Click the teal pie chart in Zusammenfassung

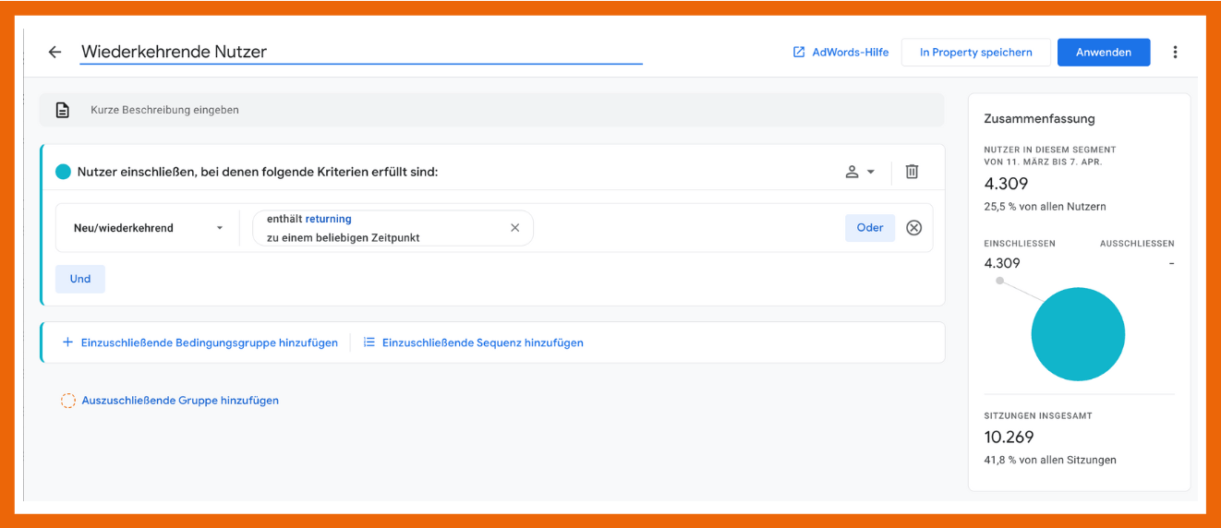[1078, 334]
